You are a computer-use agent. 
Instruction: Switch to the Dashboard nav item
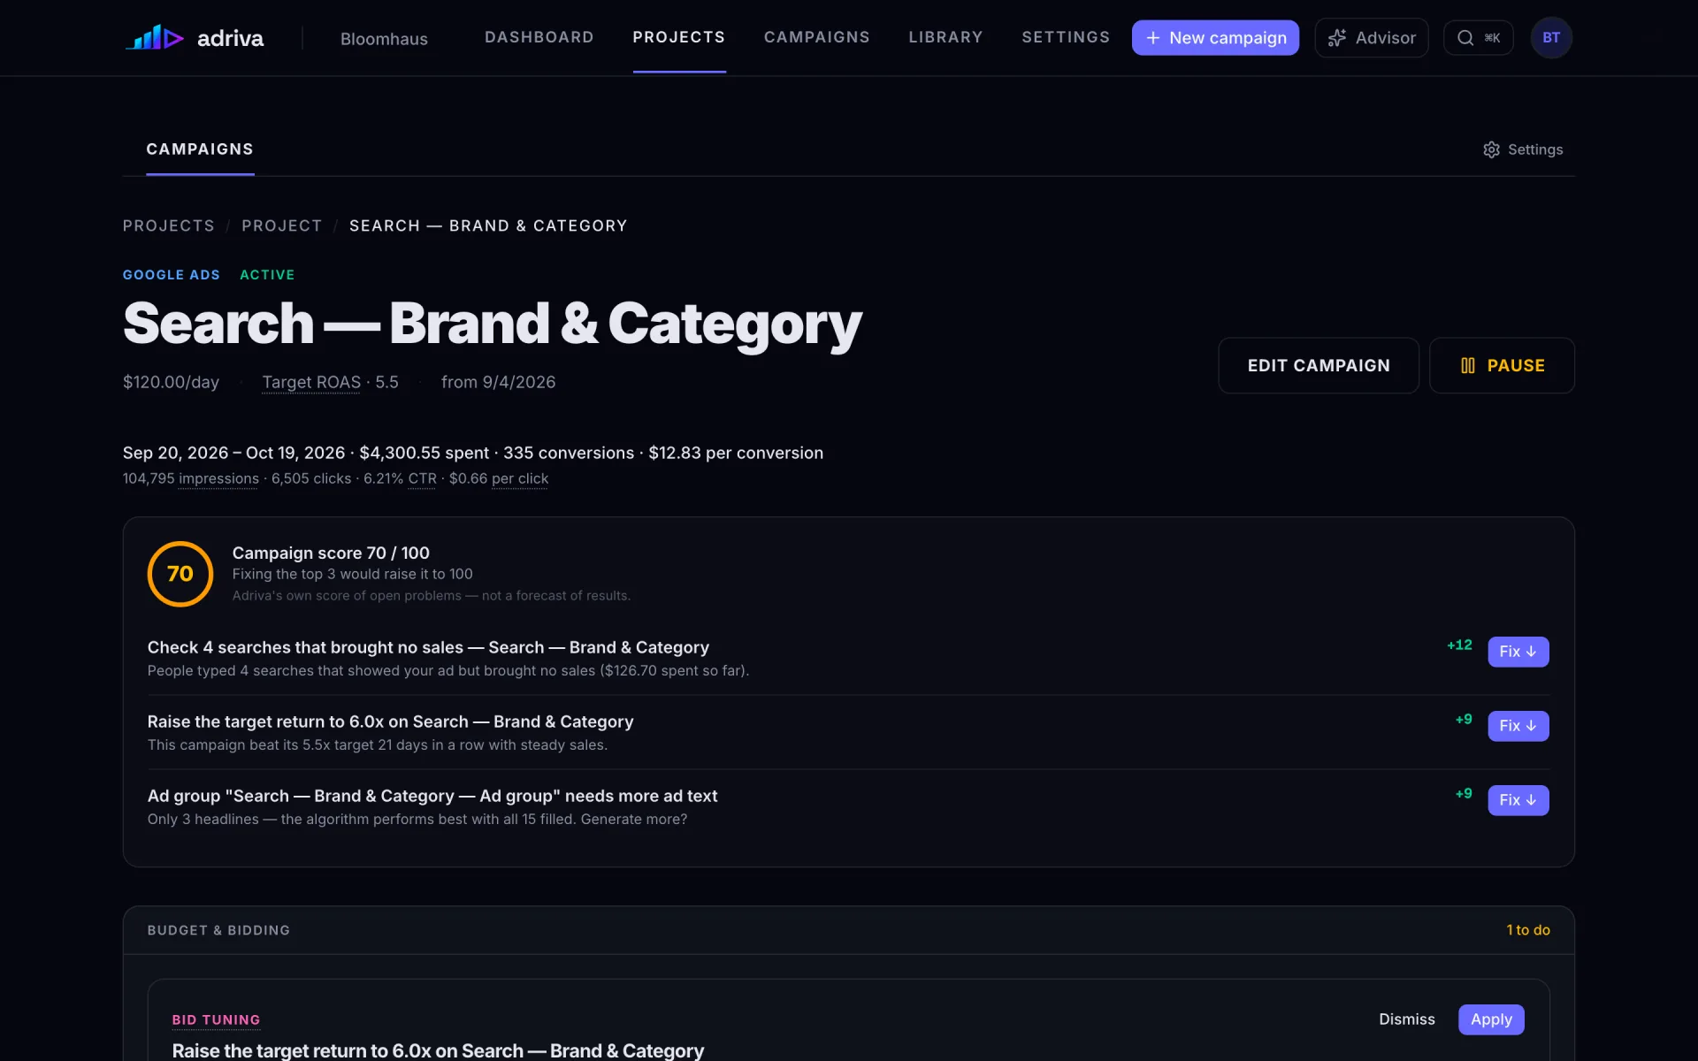pos(539,37)
